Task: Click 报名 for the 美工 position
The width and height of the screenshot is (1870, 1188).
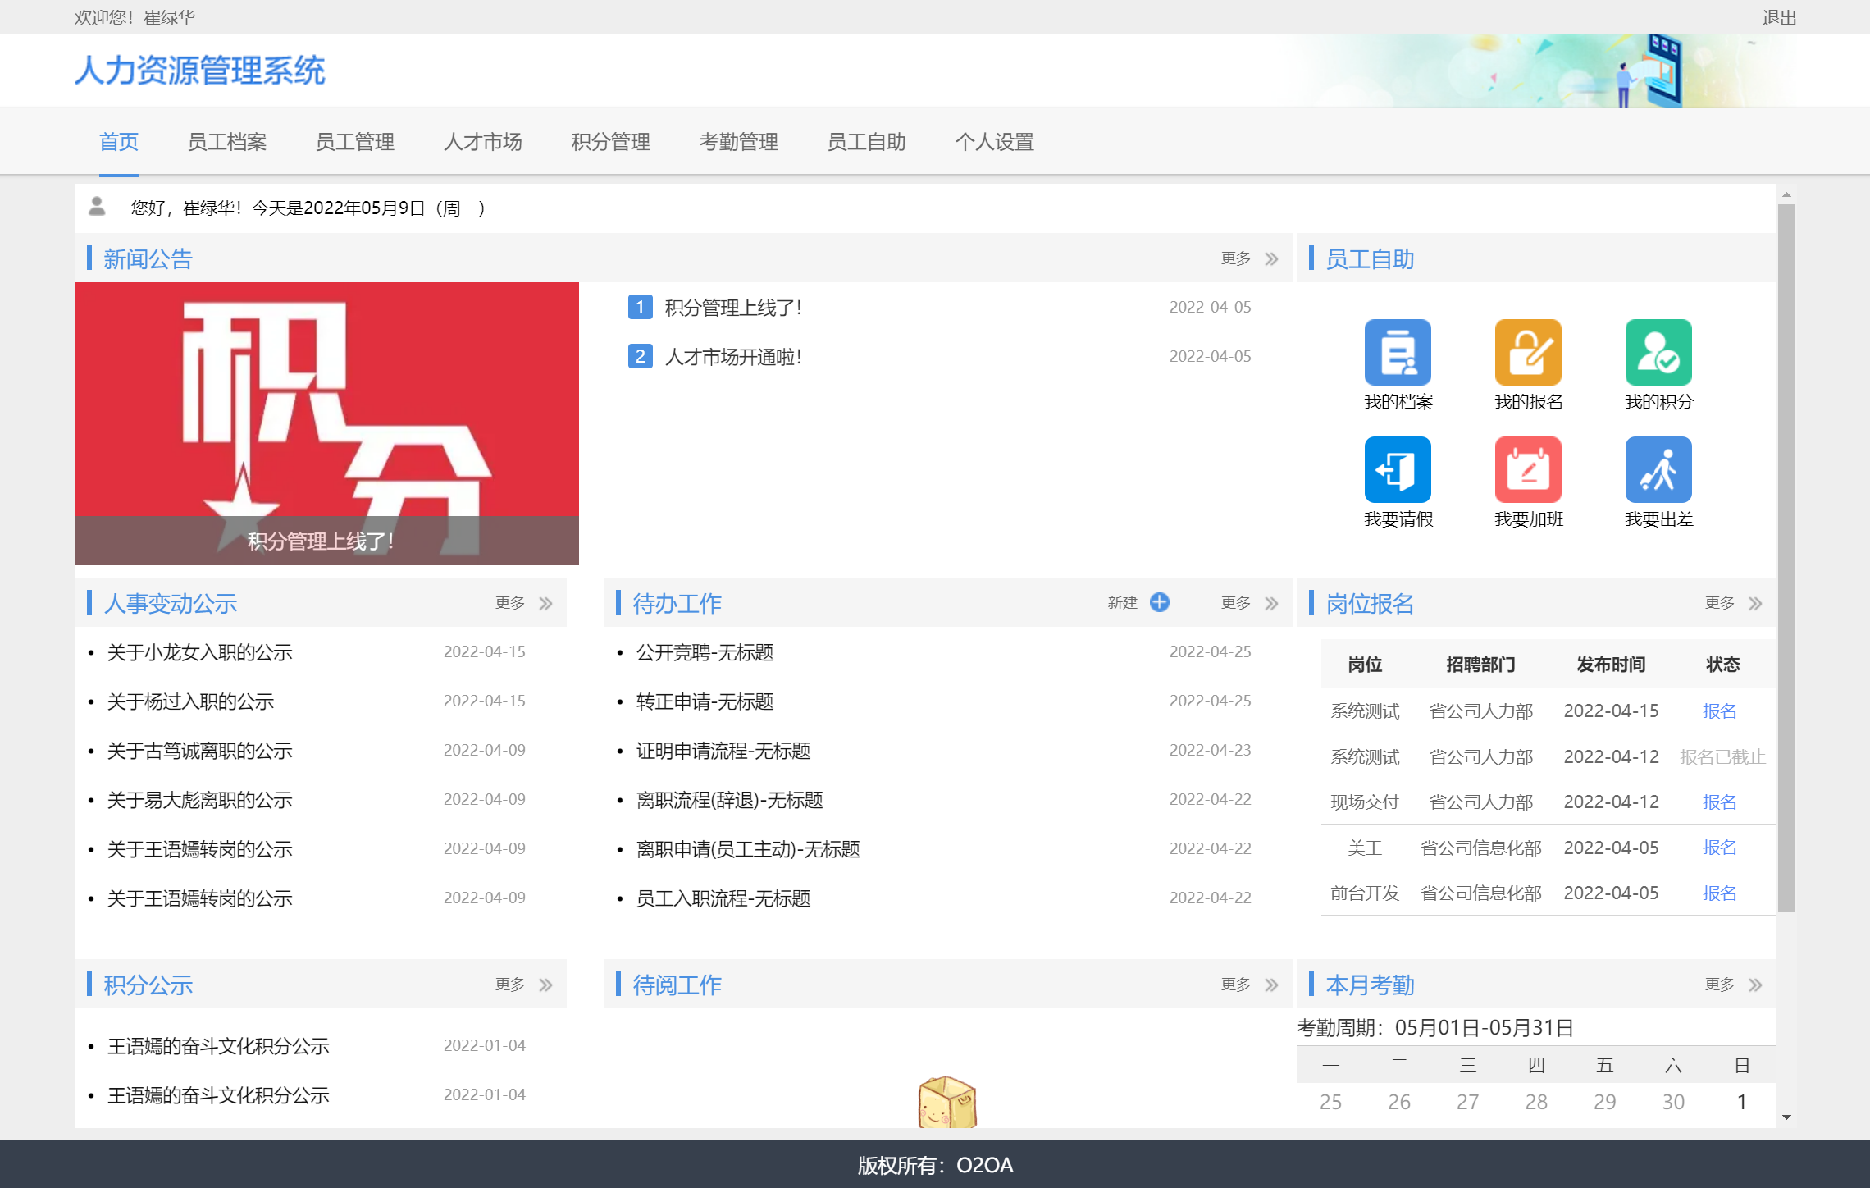Action: click(1719, 848)
